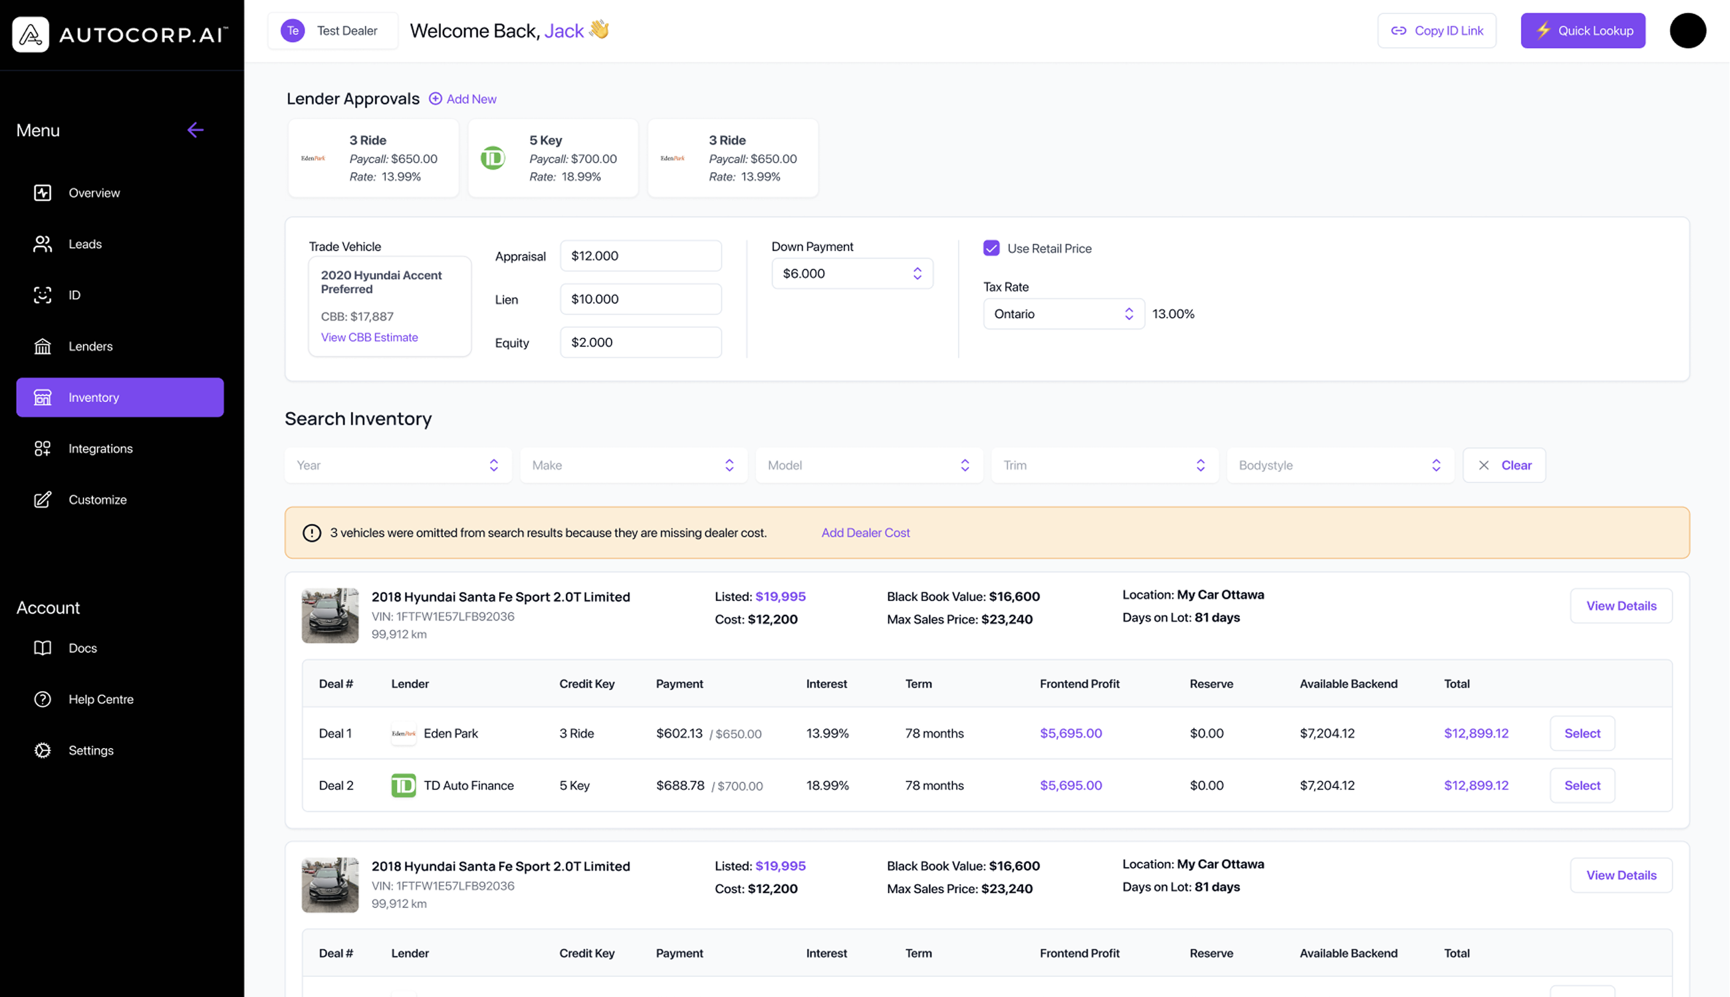Click the lightning bolt icon in Quick Lookup
This screenshot has height=997, width=1730.
(x=1543, y=30)
